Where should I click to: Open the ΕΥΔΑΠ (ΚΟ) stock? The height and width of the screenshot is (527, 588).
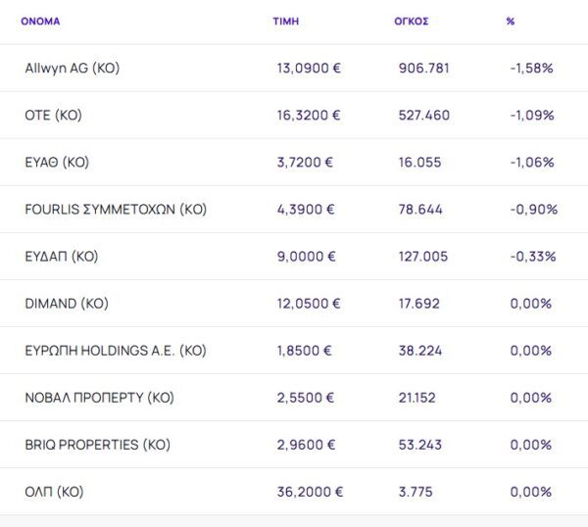[x=62, y=257]
